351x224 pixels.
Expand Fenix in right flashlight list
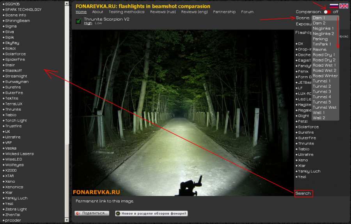pyautogui.click(x=302, y=72)
